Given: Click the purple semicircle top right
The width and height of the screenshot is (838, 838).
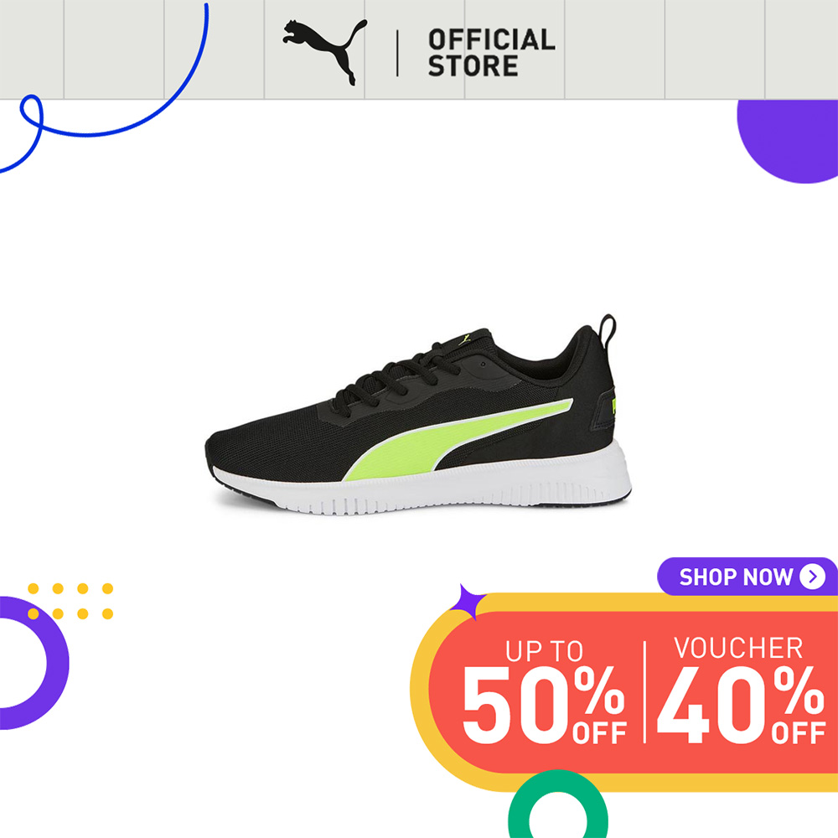Looking at the screenshot, I should click(787, 141).
